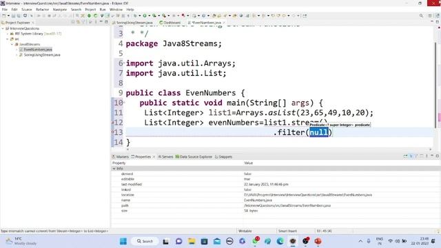Open the Windows Start menu
The image size is (441, 248).
(123, 241)
